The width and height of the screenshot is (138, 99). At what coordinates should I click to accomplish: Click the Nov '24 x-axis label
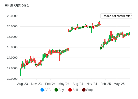pos(92,84)
